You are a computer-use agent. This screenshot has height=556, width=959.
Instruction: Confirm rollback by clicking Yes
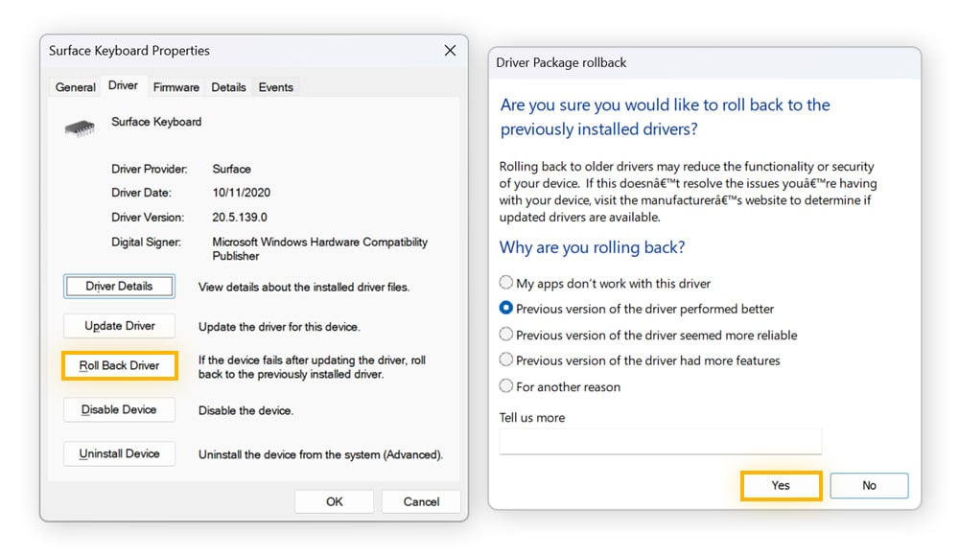(x=781, y=485)
